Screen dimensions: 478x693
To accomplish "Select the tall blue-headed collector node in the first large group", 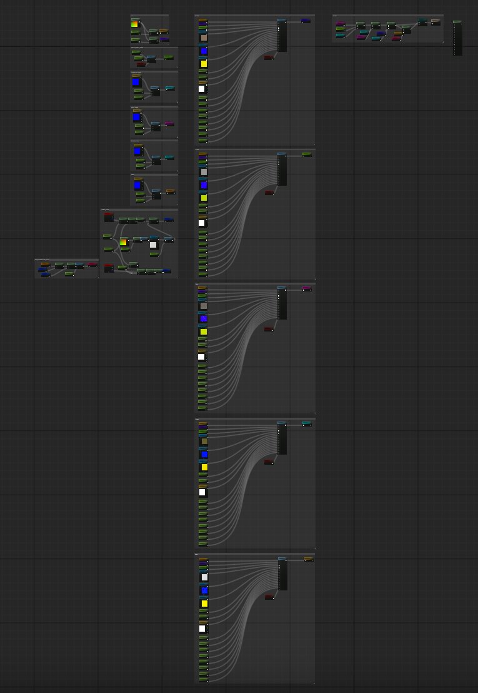I will click(282, 36).
